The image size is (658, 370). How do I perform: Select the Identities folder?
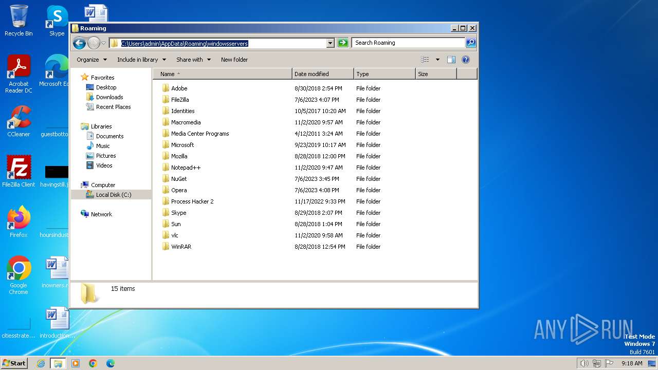tap(182, 111)
